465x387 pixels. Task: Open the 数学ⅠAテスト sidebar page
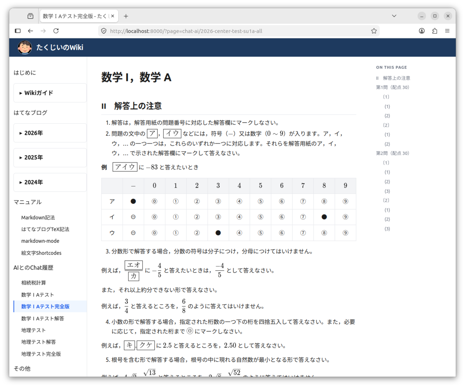tap(38, 295)
